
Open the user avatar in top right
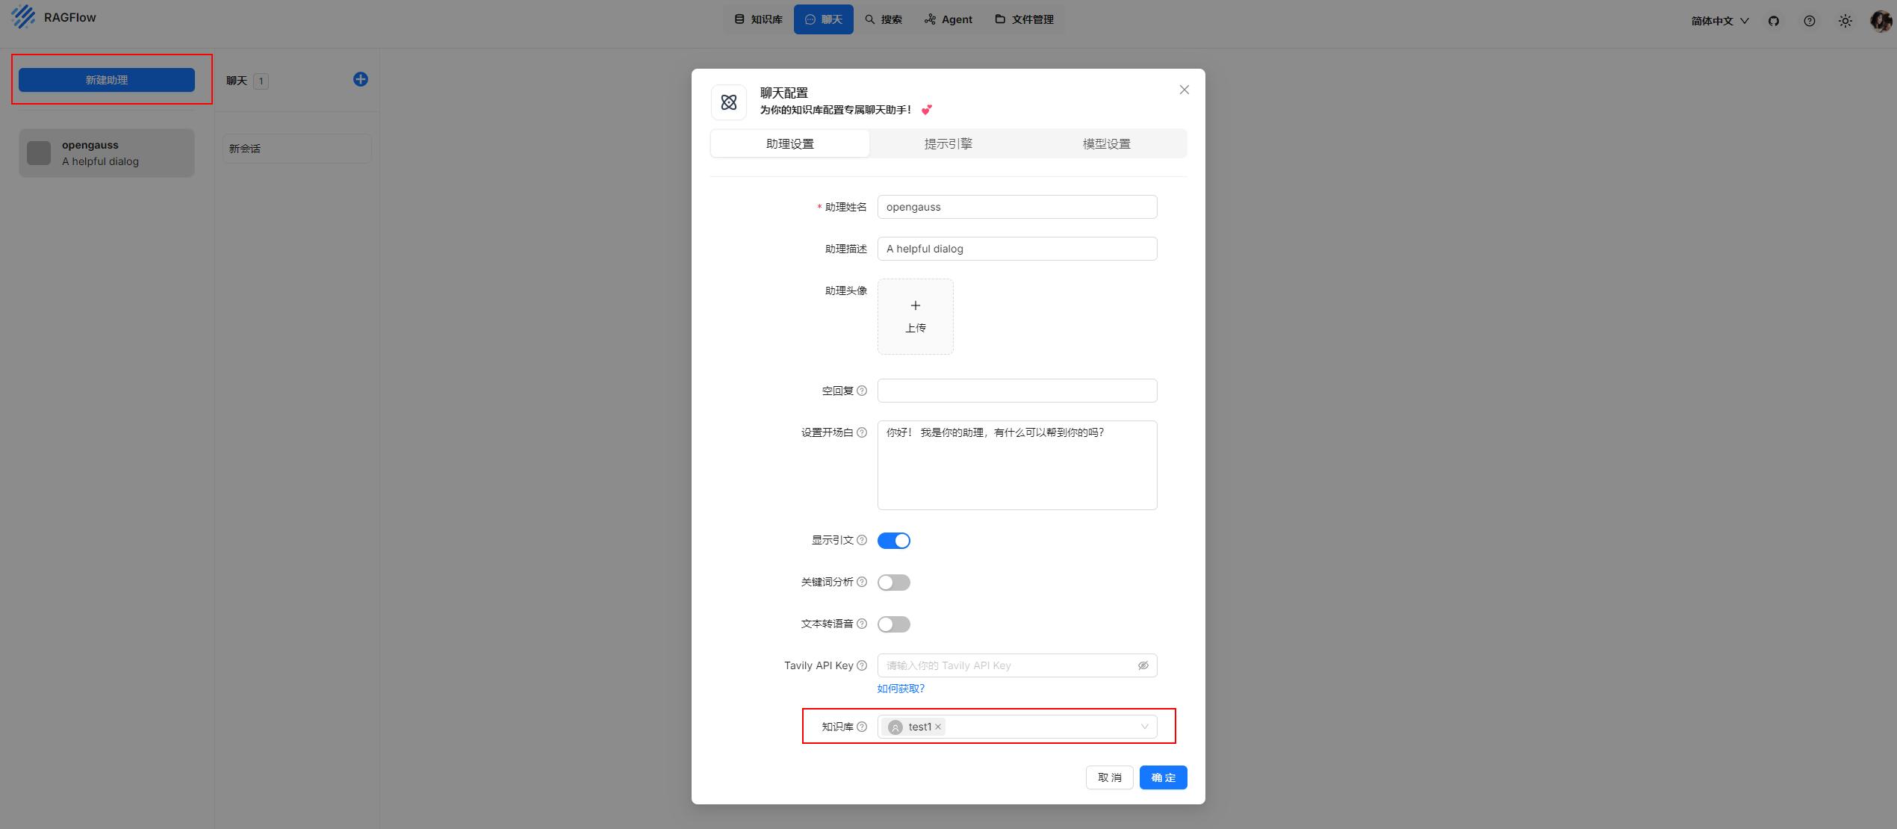click(1881, 21)
